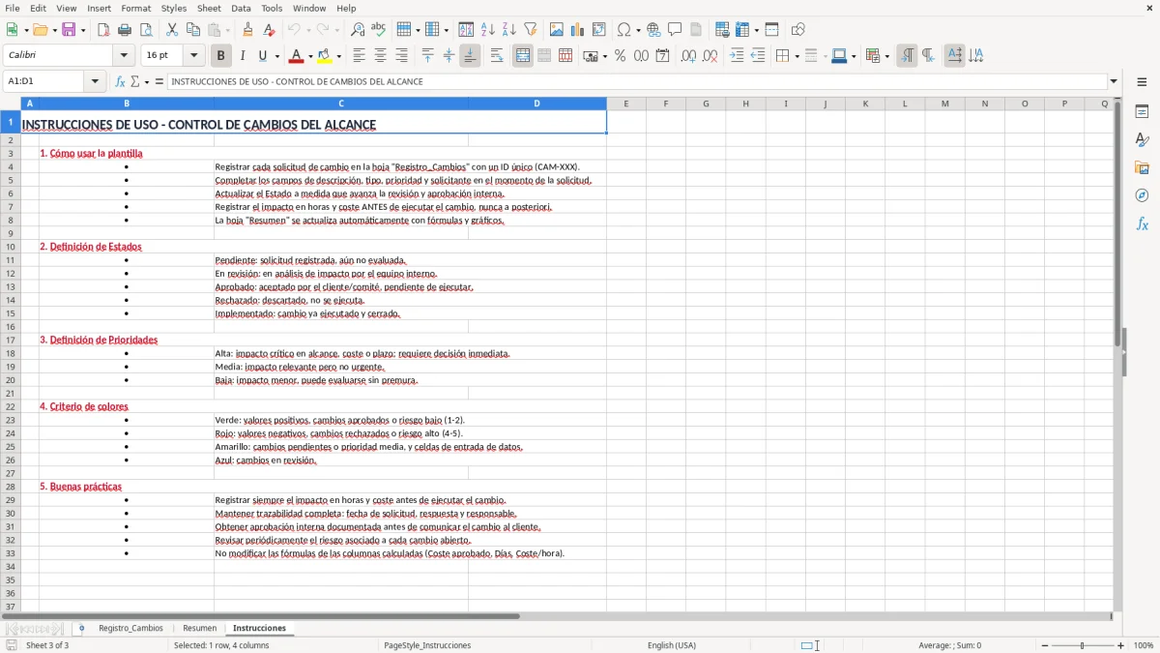Increase the cell indent

(737, 56)
